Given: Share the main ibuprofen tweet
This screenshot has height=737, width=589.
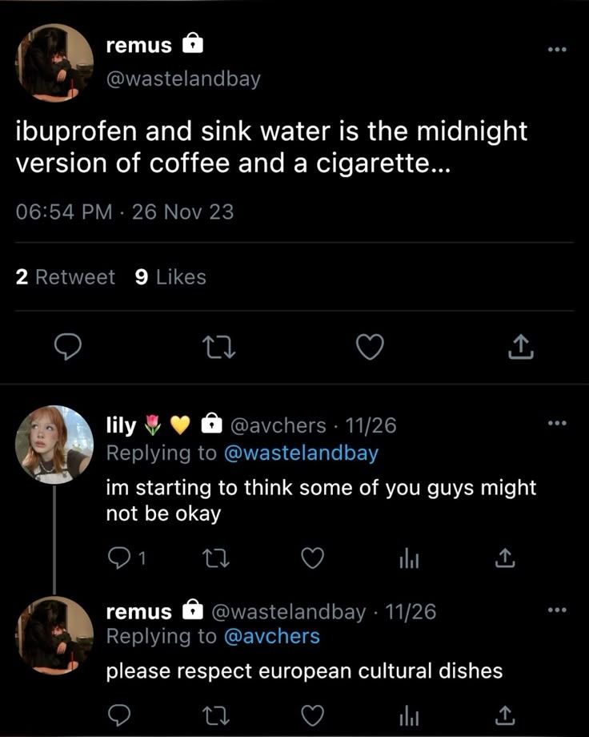Looking at the screenshot, I should [x=520, y=347].
